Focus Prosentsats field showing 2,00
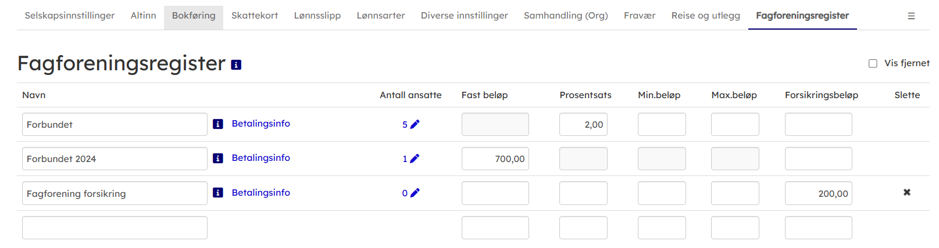This screenshot has height=248, width=939. coord(583,124)
